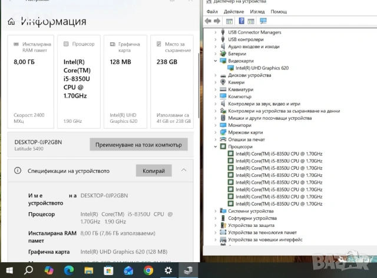Switch to Device Manager taskbar icon
Image resolution: width=377 pixels, height=278 pixels.
(x=188, y=270)
